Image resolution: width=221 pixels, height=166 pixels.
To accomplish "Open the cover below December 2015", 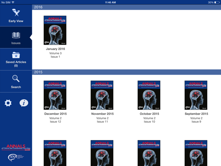I will (55, 153).
